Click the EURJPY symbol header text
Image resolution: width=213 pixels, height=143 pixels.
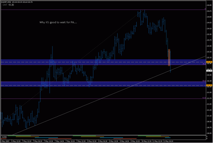[17, 2]
